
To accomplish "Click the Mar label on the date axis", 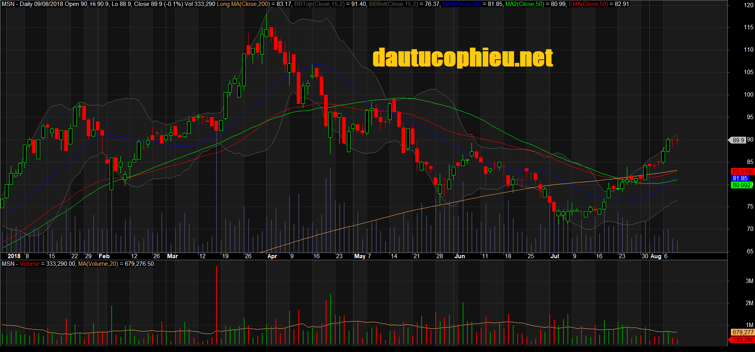I will (x=172, y=256).
